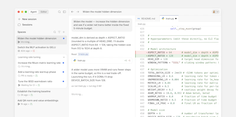
Task: Click the +1 −1 change count
Action: pyautogui.click(x=127, y=61)
